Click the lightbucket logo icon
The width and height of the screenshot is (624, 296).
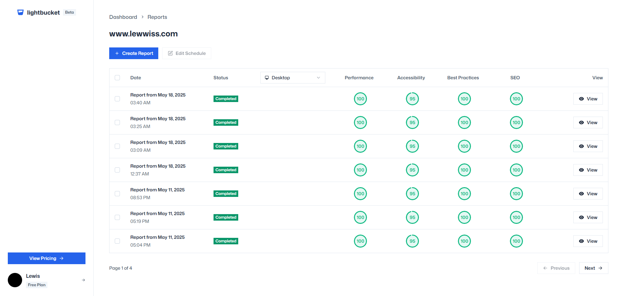[x=20, y=12]
